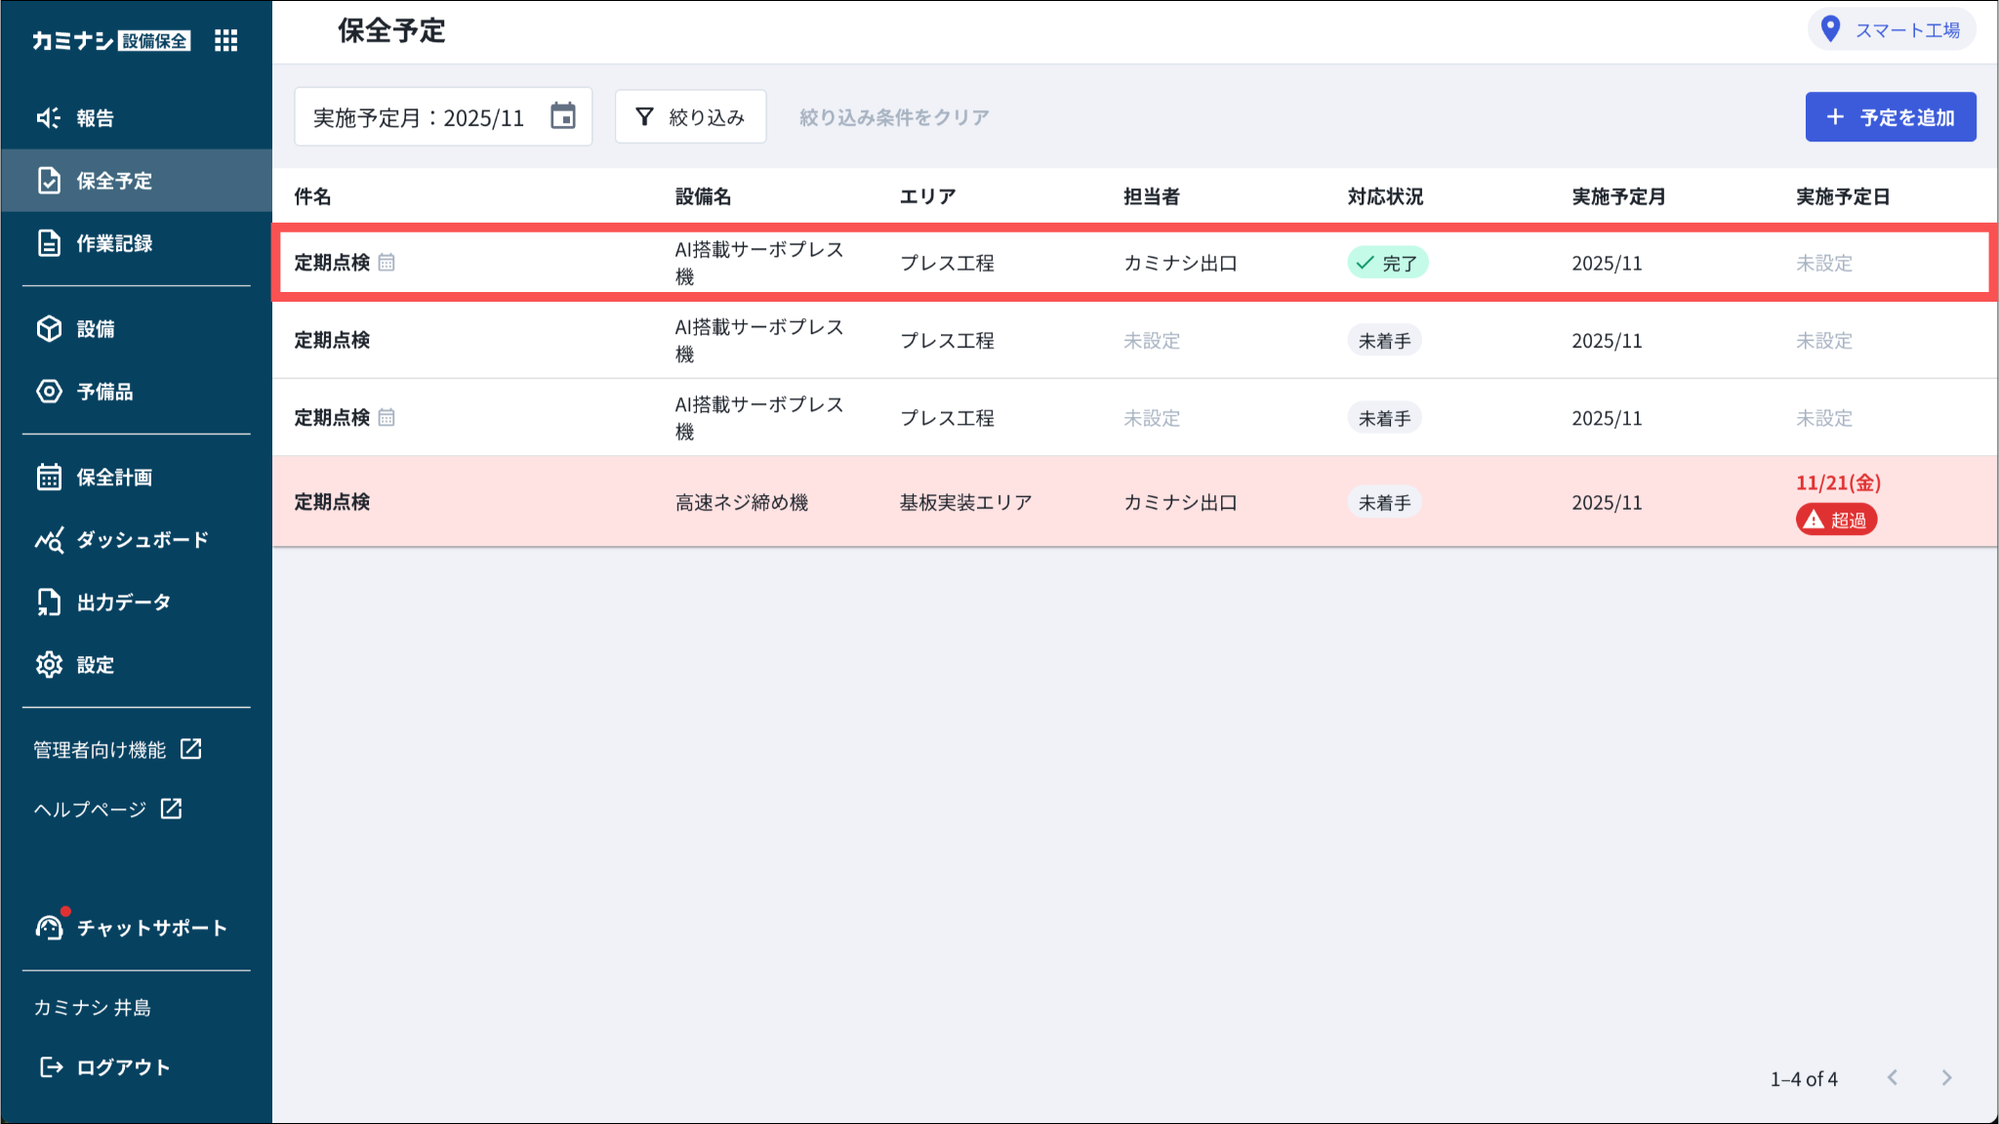Screen dimensions: 1999x1124
Task: Click external link icon next to ヘルプページ
Action: click(x=172, y=809)
